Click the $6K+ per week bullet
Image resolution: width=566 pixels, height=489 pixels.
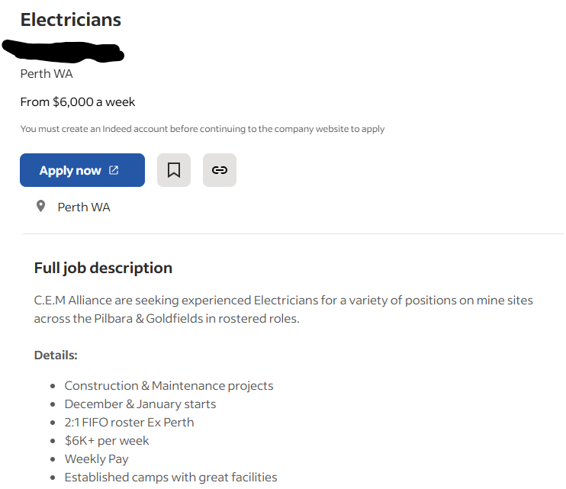tap(107, 440)
